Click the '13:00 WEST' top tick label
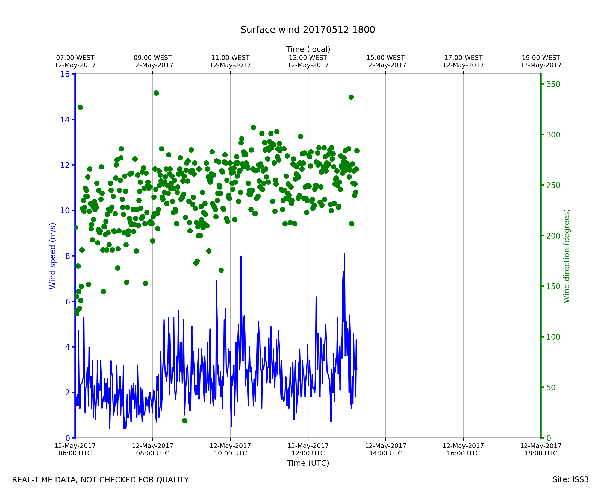 [308, 58]
